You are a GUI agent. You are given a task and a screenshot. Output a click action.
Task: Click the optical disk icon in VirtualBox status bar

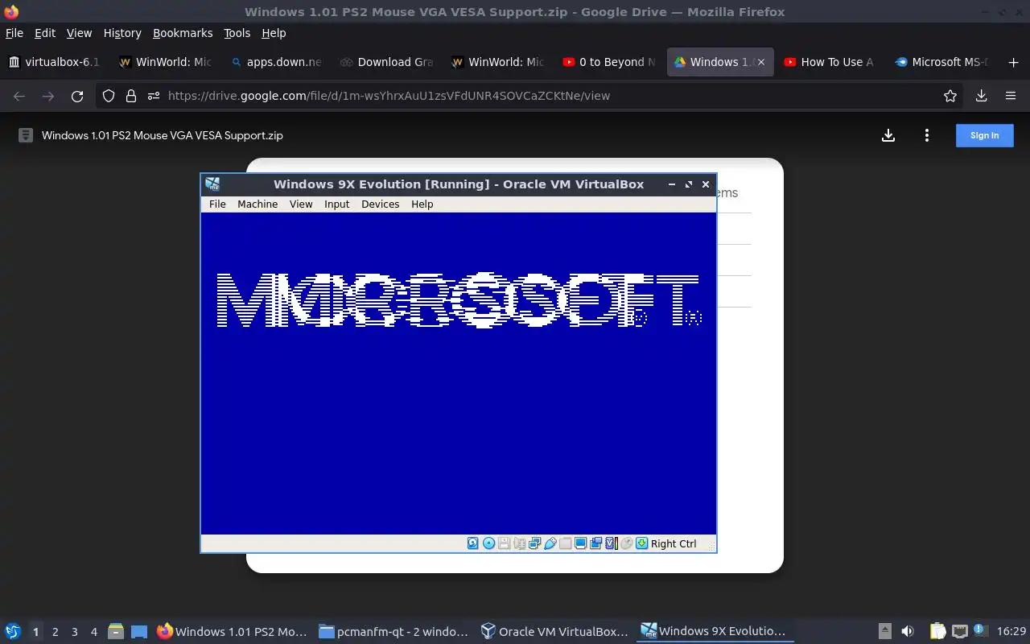coord(488,543)
